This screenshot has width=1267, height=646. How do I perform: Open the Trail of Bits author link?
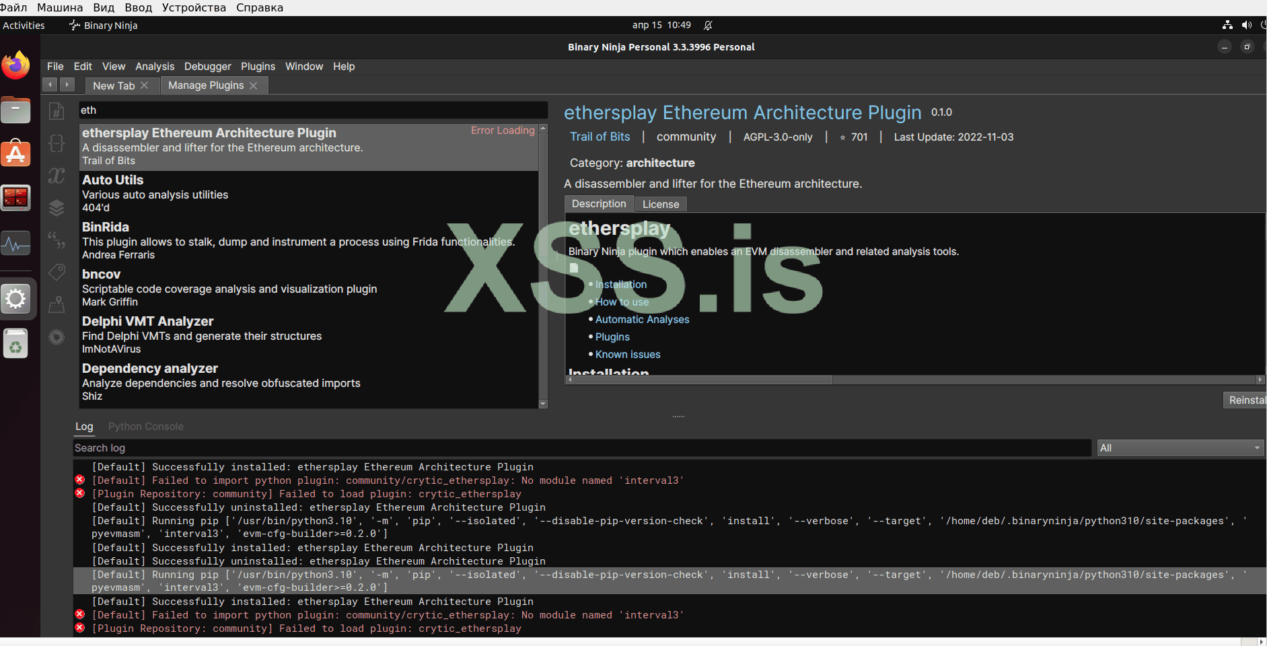pyautogui.click(x=600, y=137)
